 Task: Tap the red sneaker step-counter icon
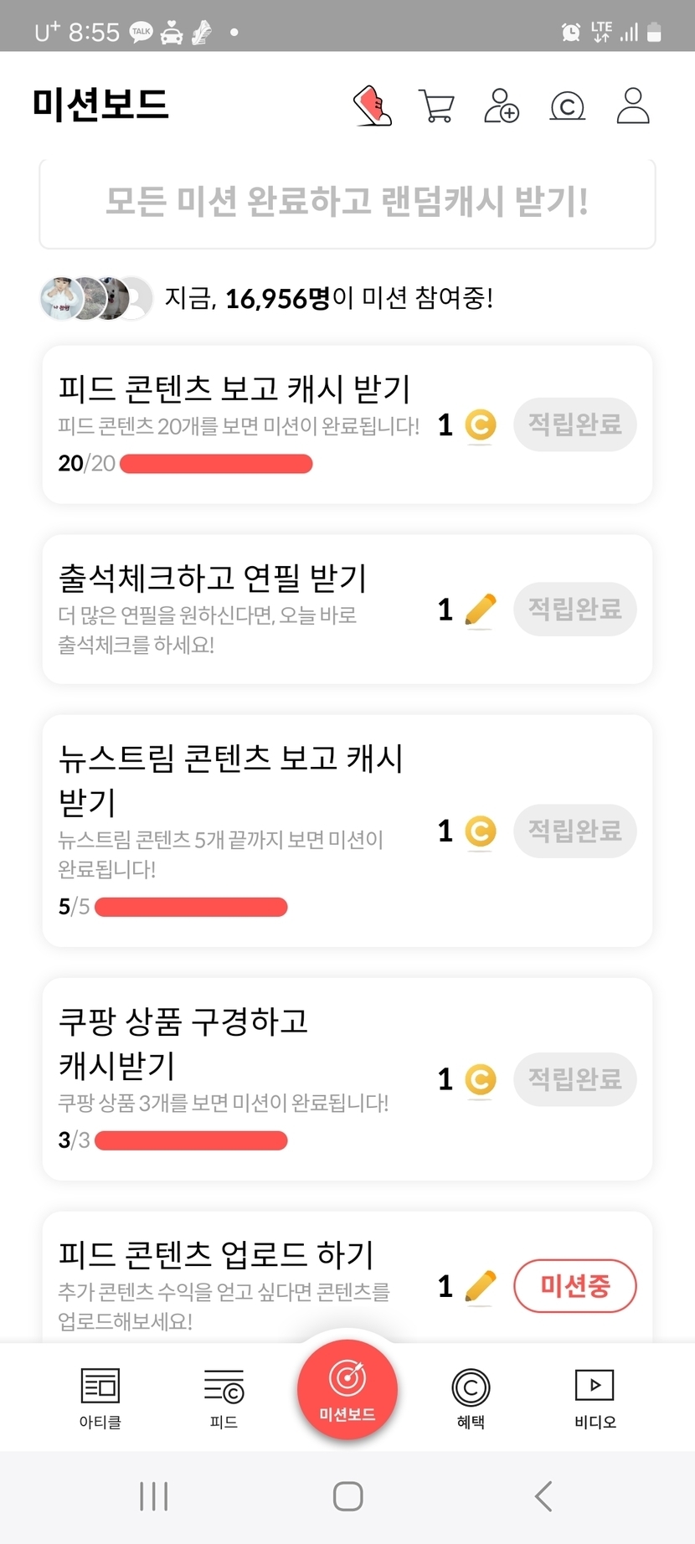(373, 106)
